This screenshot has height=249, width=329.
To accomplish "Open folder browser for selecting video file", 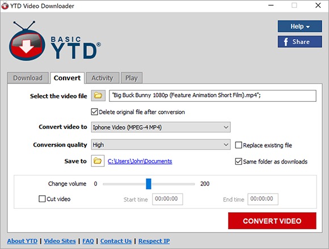I will click(x=98, y=96).
